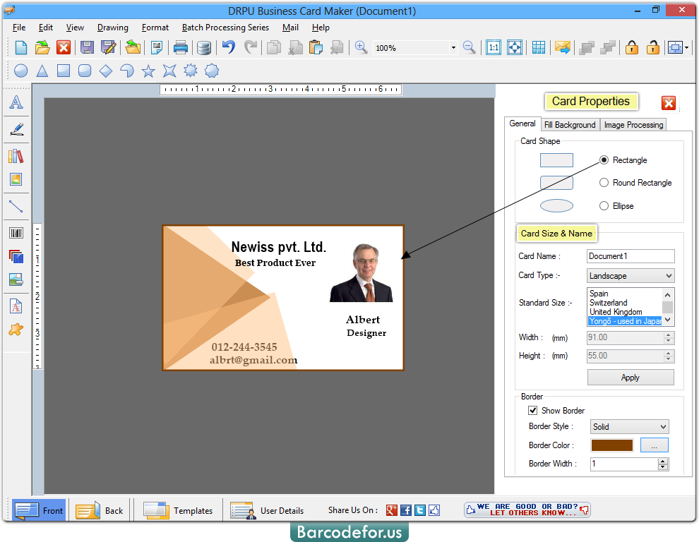Click the Zoom In magnifier icon
This screenshot has height=542, width=699.
click(x=361, y=47)
